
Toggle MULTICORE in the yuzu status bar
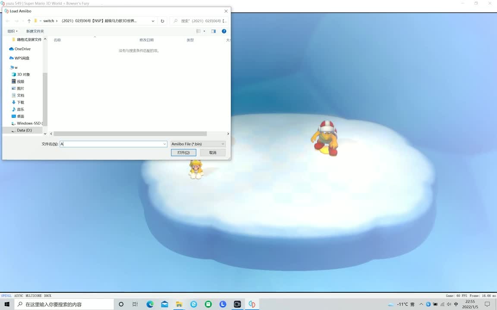pos(34,296)
